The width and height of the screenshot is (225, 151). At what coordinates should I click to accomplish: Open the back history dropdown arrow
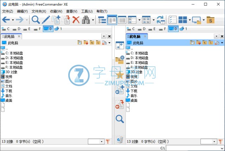13,20
